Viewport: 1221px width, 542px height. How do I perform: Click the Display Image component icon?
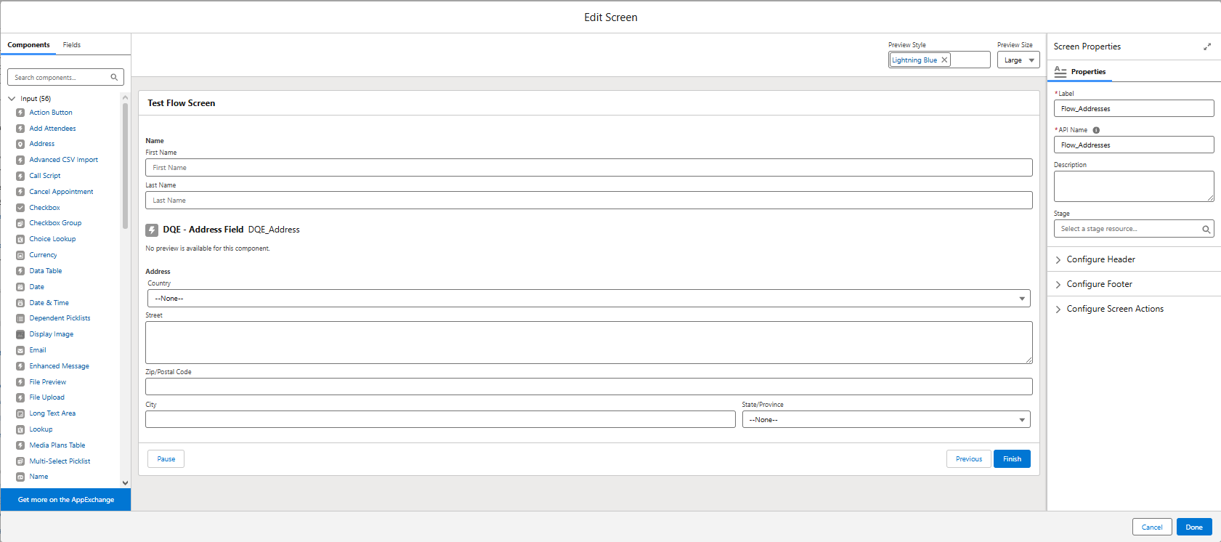(20, 334)
